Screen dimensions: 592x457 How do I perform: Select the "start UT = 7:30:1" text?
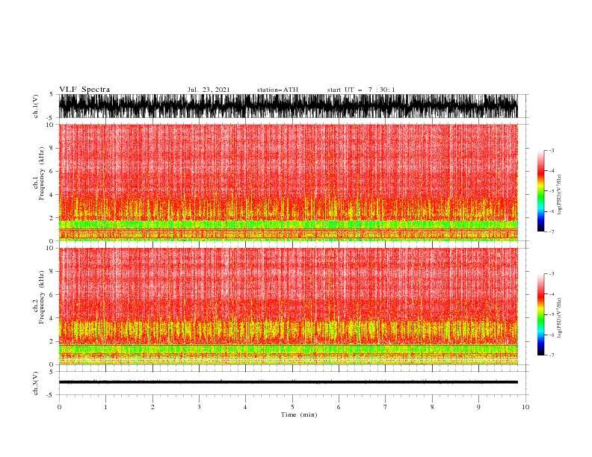[361, 90]
